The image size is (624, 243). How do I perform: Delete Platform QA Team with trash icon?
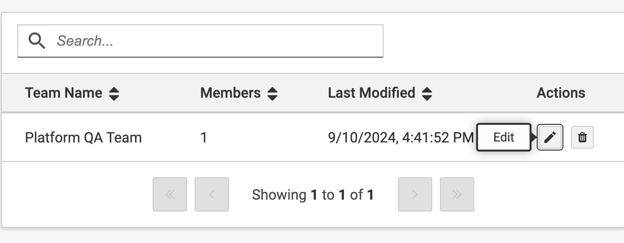[582, 138]
